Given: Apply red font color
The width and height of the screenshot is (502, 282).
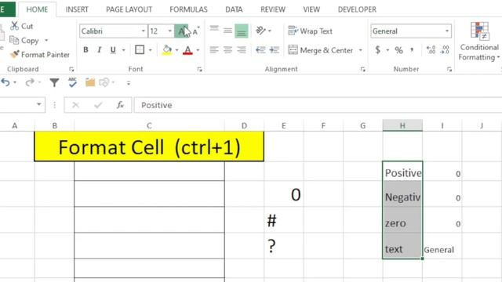Looking at the screenshot, I should [x=187, y=50].
